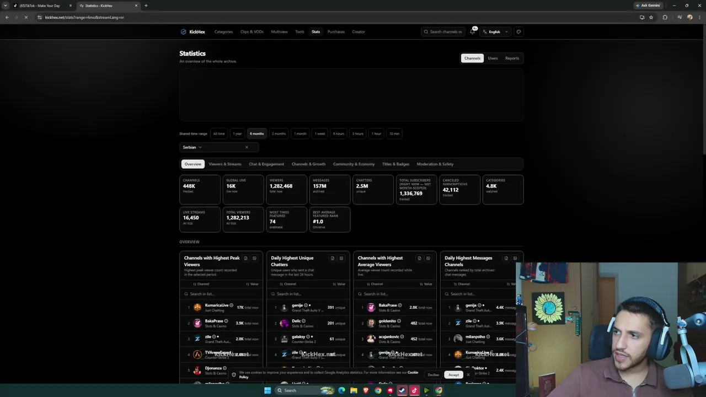
Task: Select the 1 month time range
Action: point(300,133)
